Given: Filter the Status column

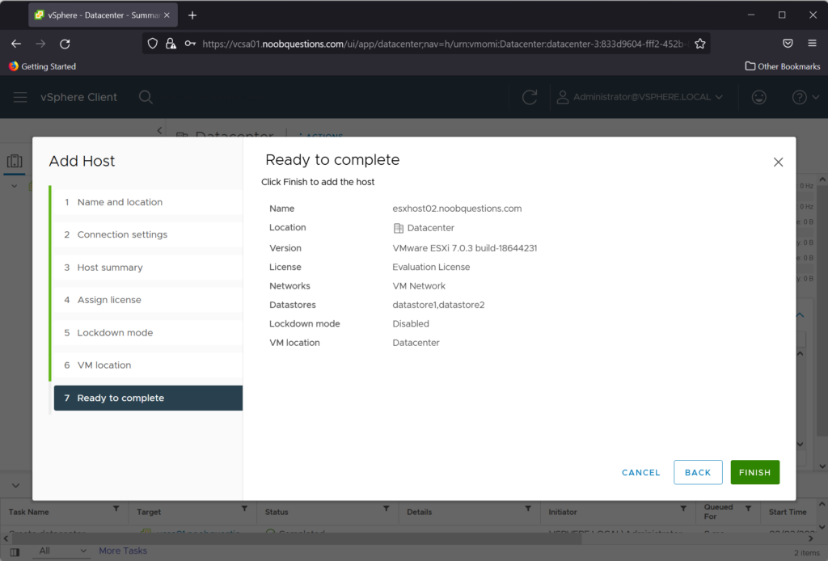Looking at the screenshot, I should (386, 508).
